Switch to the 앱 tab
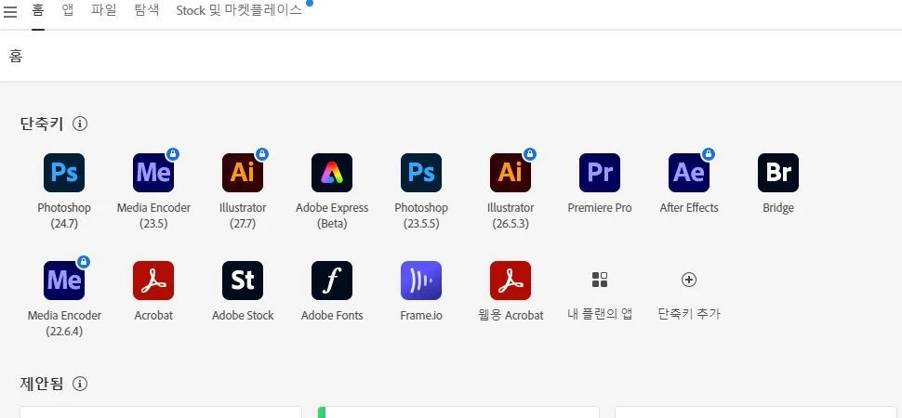 [68, 10]
